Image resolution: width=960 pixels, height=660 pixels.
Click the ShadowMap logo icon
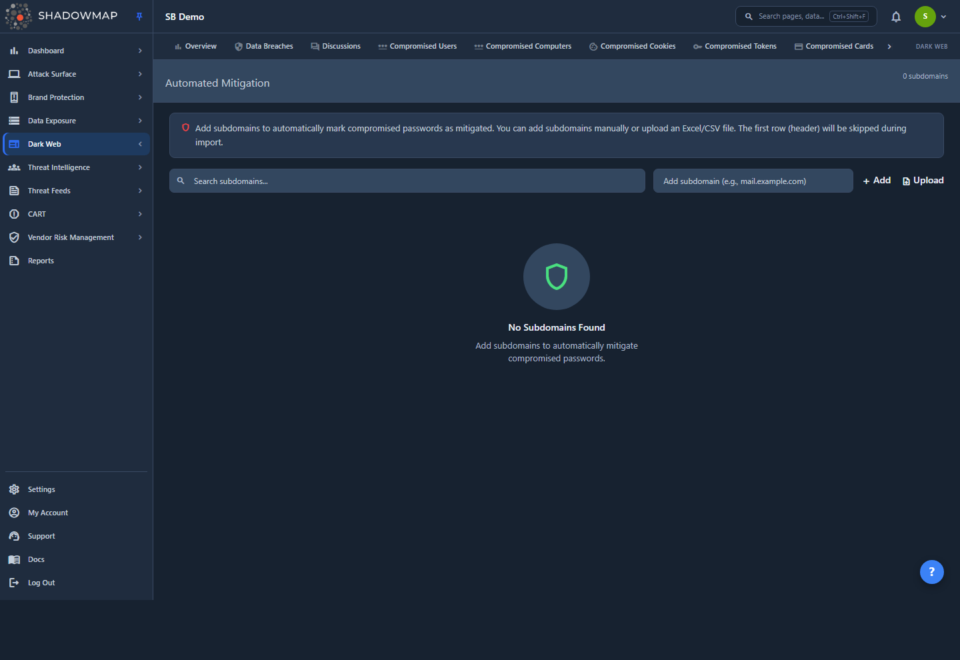pos(19,16)
